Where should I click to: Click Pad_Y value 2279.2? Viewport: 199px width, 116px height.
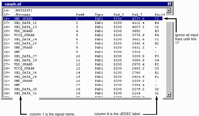click(138, 89)
